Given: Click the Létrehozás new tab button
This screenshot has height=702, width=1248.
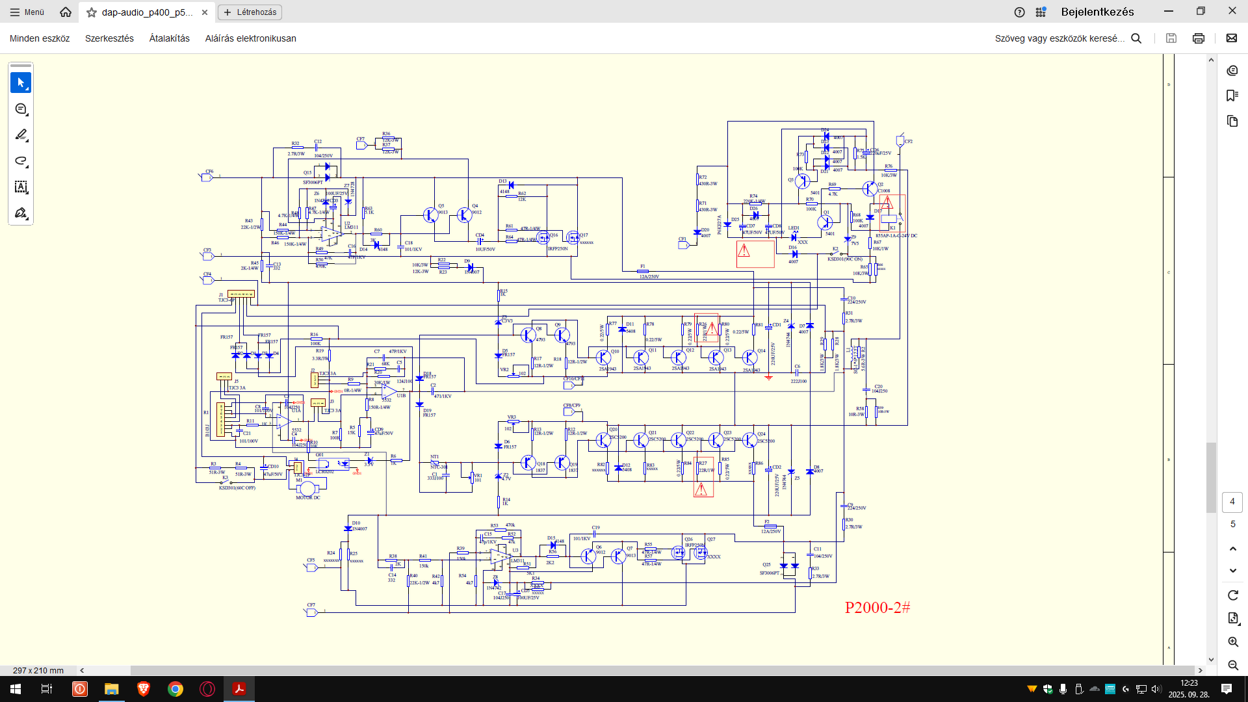Looking at the screenshot, I should coord(250,12).
